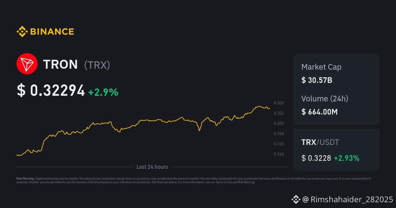
Task: Click the Market Cap label
Action: coord(321,67)
